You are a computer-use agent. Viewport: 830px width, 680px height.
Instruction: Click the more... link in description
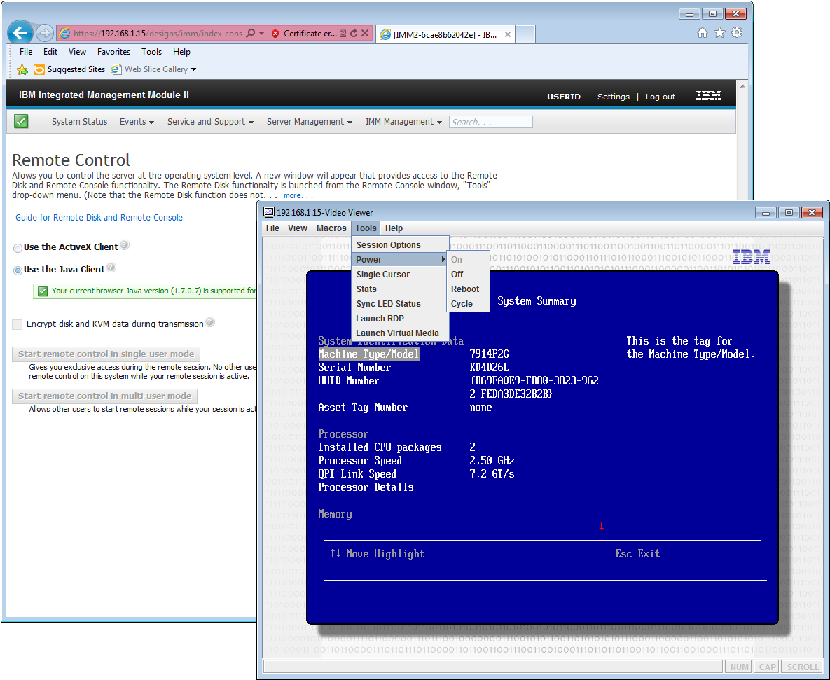tap(298, 195)
